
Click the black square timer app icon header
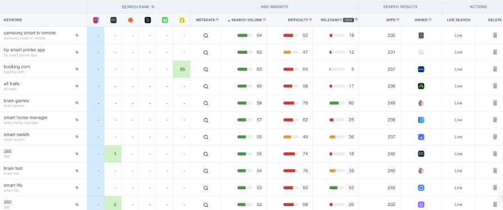pos(148,20)
